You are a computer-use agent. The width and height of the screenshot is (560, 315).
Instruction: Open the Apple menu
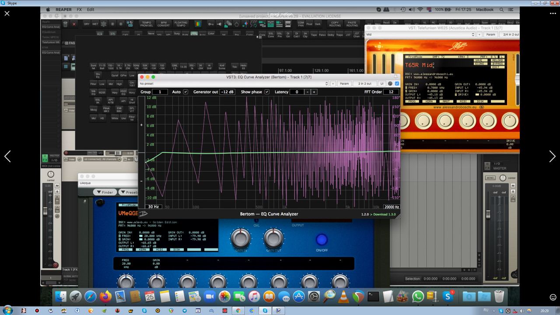pos(47,10)
